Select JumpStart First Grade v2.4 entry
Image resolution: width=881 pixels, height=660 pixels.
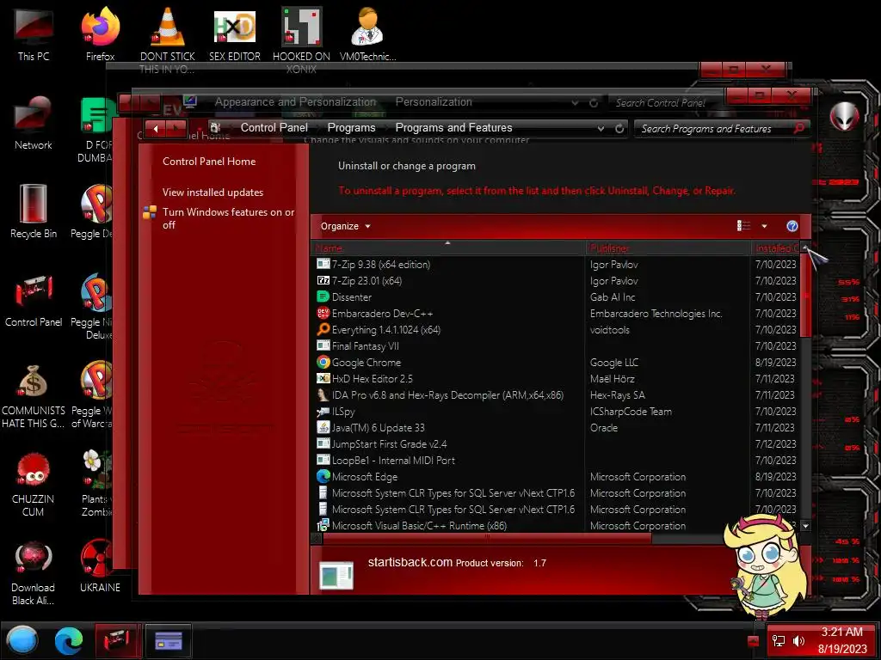pyautogui.click(x=555, y=443)
